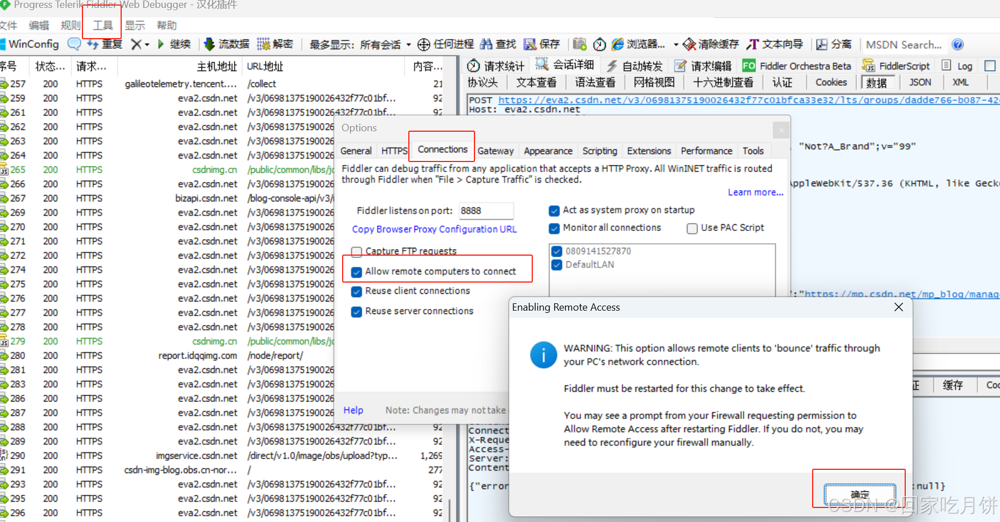This screenshot has height=522, width=1000.
Task: Open the 编辑 menu
Action: pos(39,25)
